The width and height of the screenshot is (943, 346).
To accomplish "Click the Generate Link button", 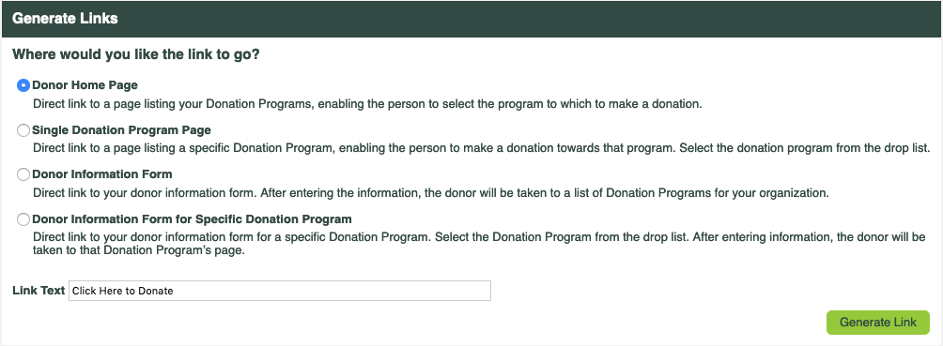I will point(878,322).
